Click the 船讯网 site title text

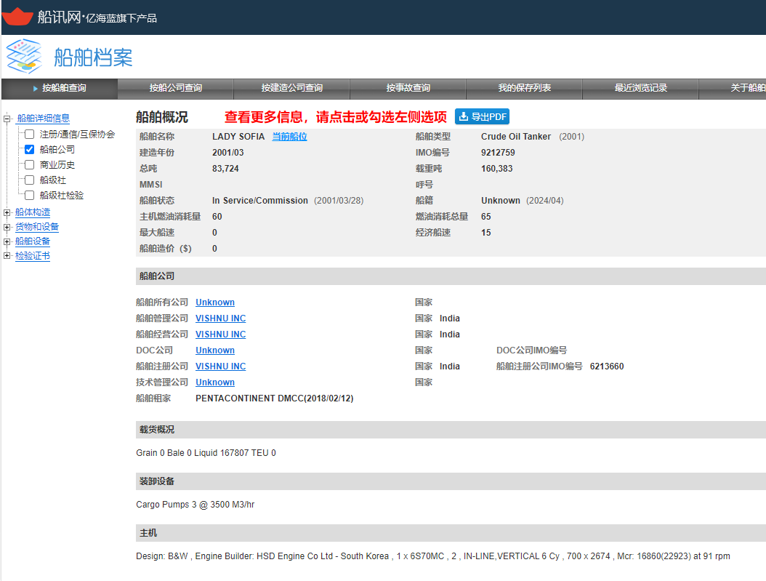pyautogui.click(x=59, y=17)
